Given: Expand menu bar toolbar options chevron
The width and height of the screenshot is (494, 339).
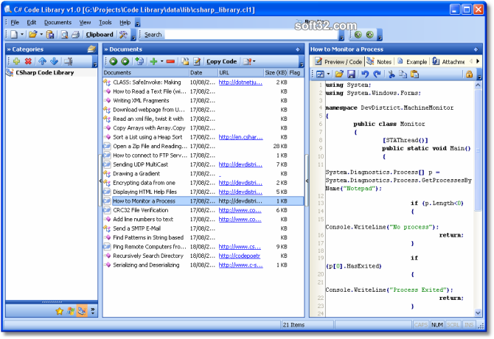Looking at the screenshot, I should 137,24.
